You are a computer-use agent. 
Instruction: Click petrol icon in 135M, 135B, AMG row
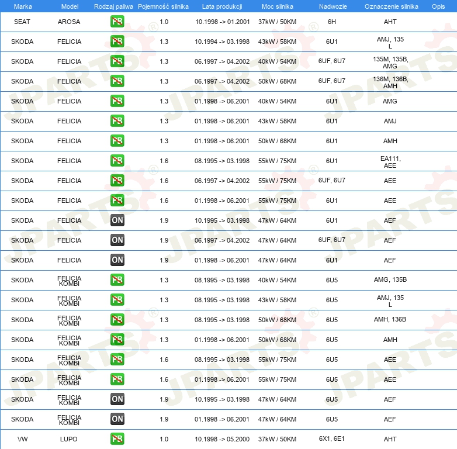click(x=117, y=61)
